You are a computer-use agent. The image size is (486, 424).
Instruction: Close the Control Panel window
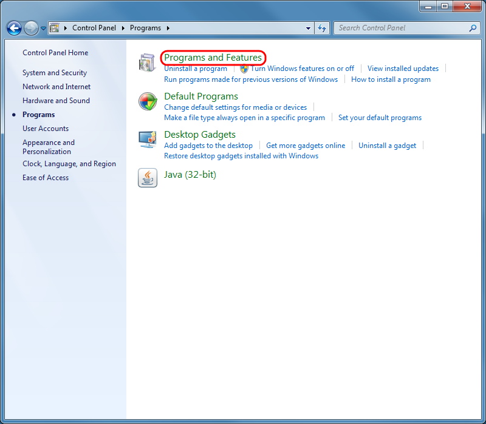[x=467, y=6]
